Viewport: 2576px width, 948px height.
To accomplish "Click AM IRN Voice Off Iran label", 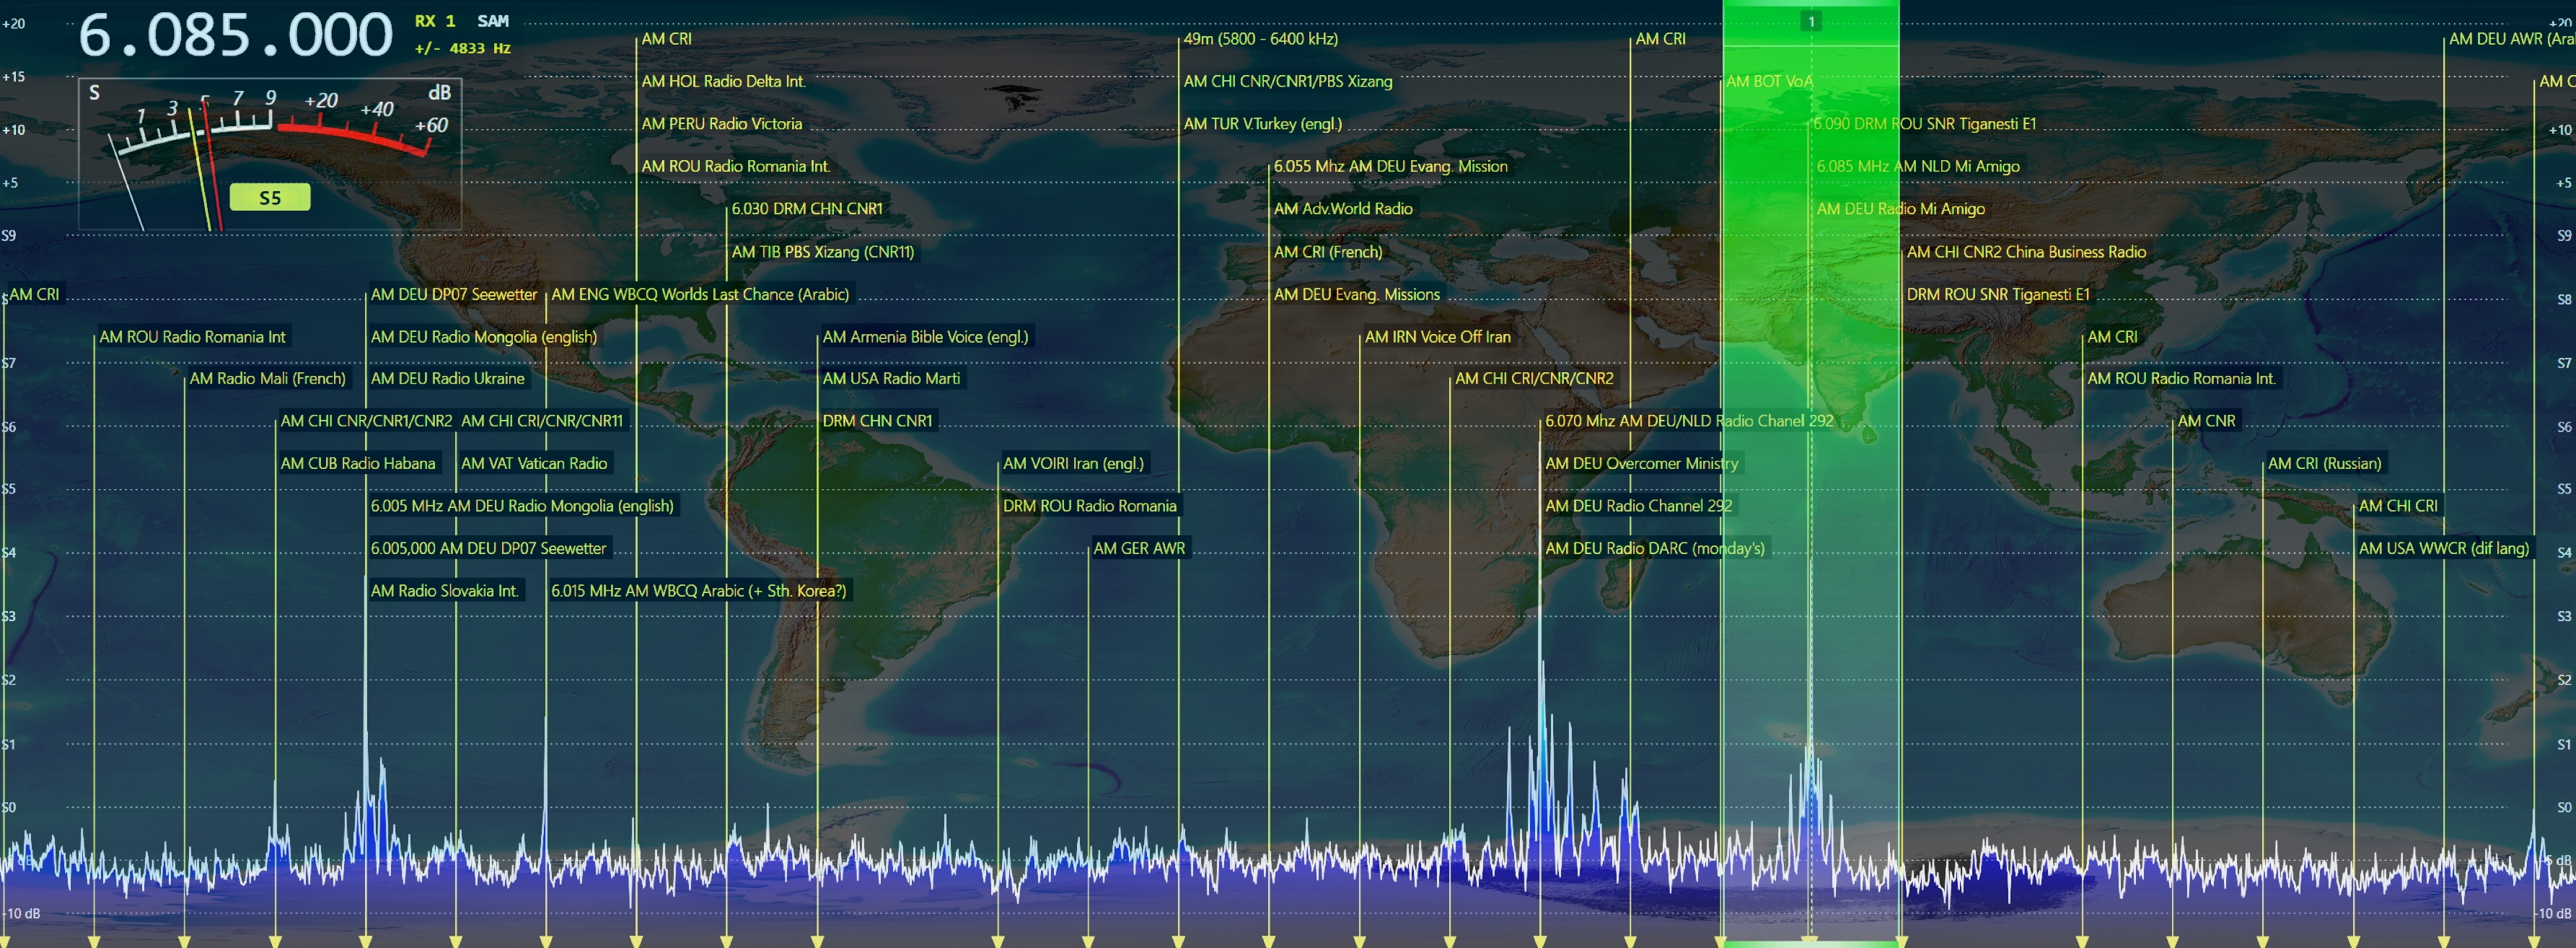I will point(1437,337).
